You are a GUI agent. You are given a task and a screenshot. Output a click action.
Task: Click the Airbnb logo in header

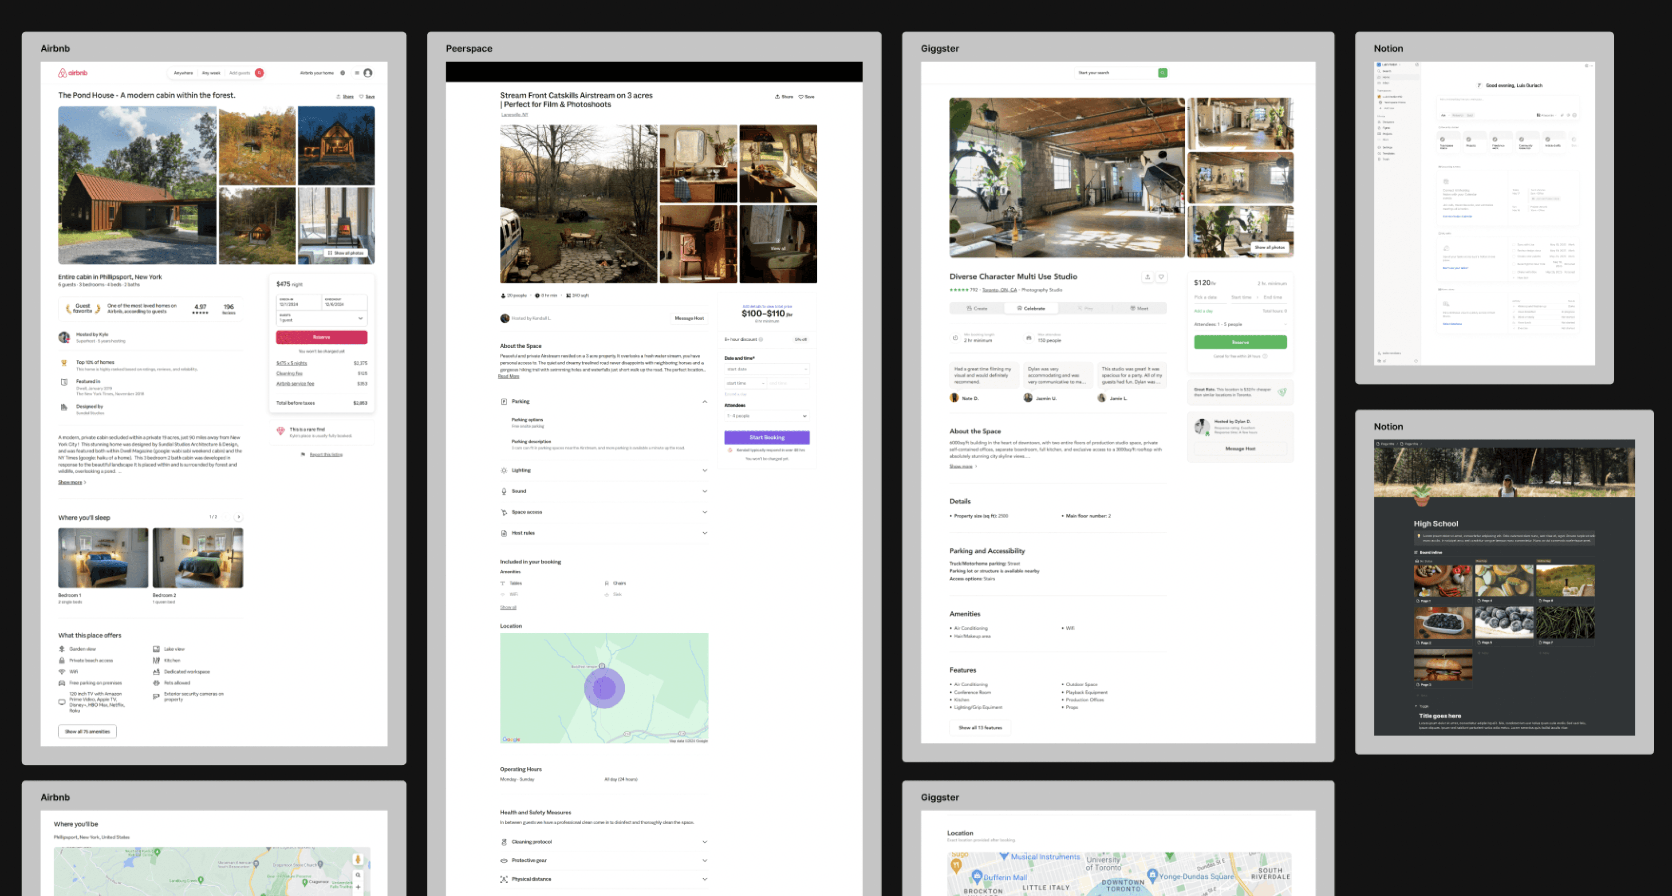(73, 73)
